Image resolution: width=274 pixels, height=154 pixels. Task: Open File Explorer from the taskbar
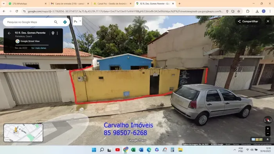pyautogui.click(x=180, y=150)
